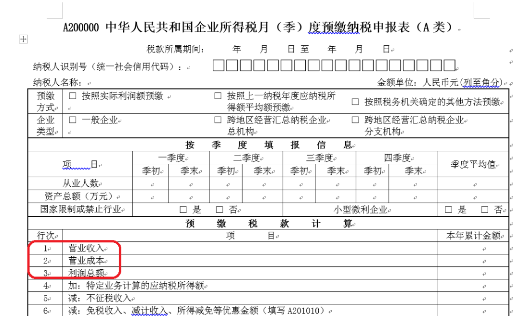Click the 营业收入 row text
Image resolution: width=520 pixels, height=316 pixels.
pos(86,248)
